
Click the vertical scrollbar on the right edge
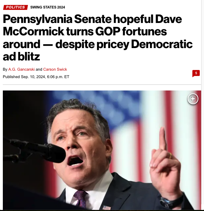(x=203, y=102)
